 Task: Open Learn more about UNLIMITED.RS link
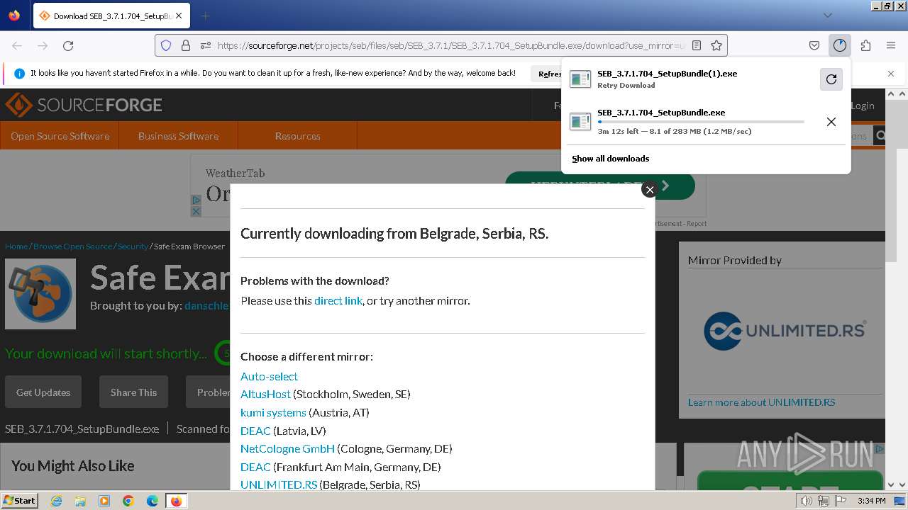point(761,402)
